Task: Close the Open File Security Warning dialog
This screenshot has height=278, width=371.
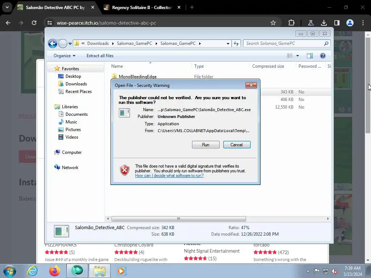Action: (251, 85)
